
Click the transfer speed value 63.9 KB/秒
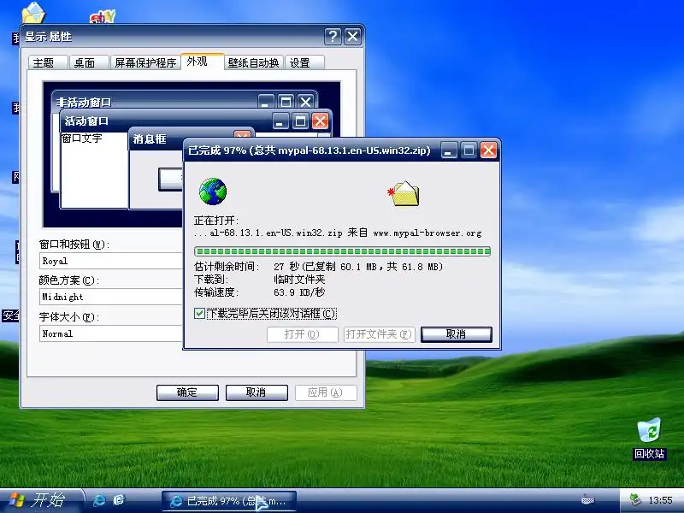pos(299,292)
